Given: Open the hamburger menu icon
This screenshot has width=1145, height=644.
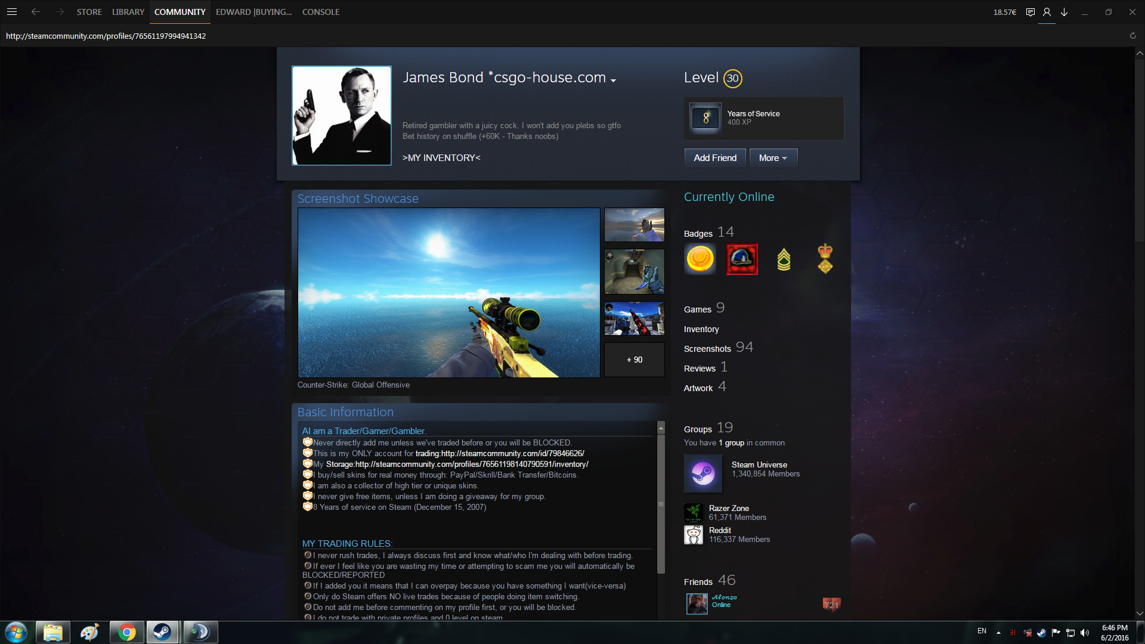Looking at the screenshot, I should tap(12, 12).
